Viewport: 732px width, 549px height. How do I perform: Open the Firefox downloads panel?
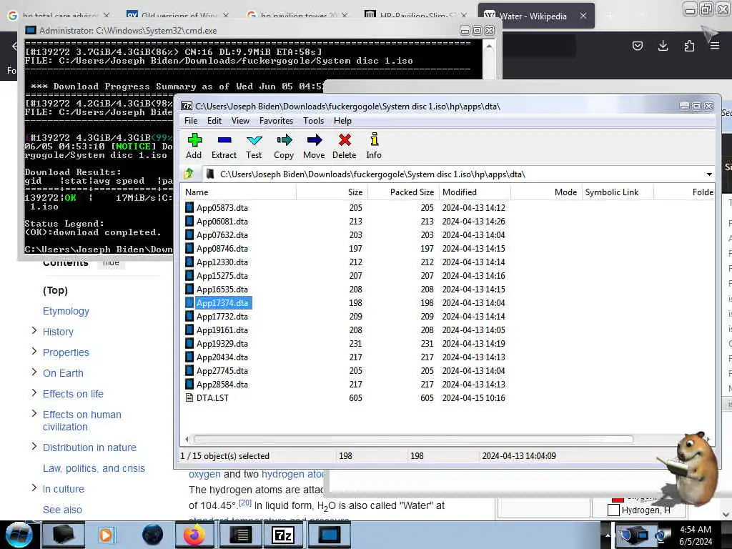(x=663, y=46)
